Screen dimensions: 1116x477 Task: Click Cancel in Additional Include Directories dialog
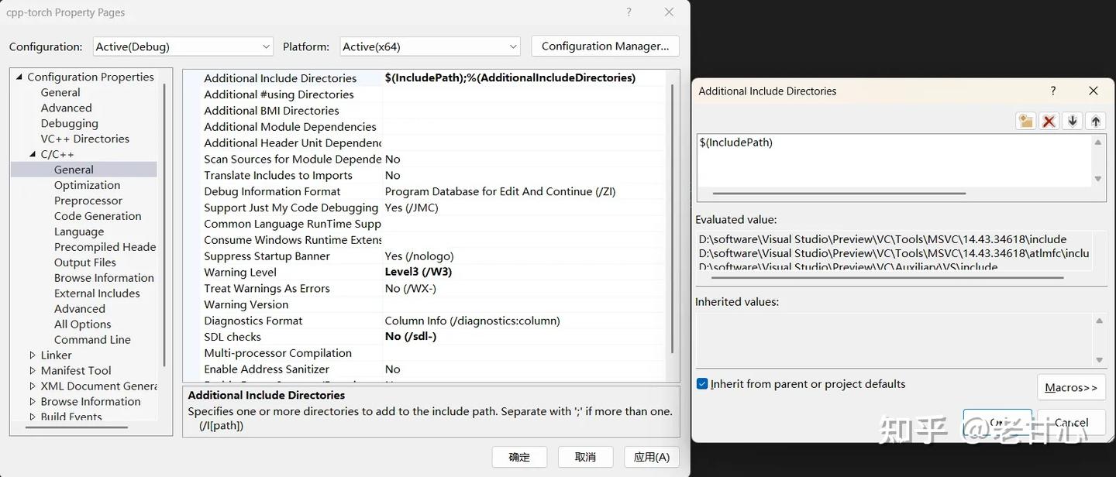tap(1071, 422)
